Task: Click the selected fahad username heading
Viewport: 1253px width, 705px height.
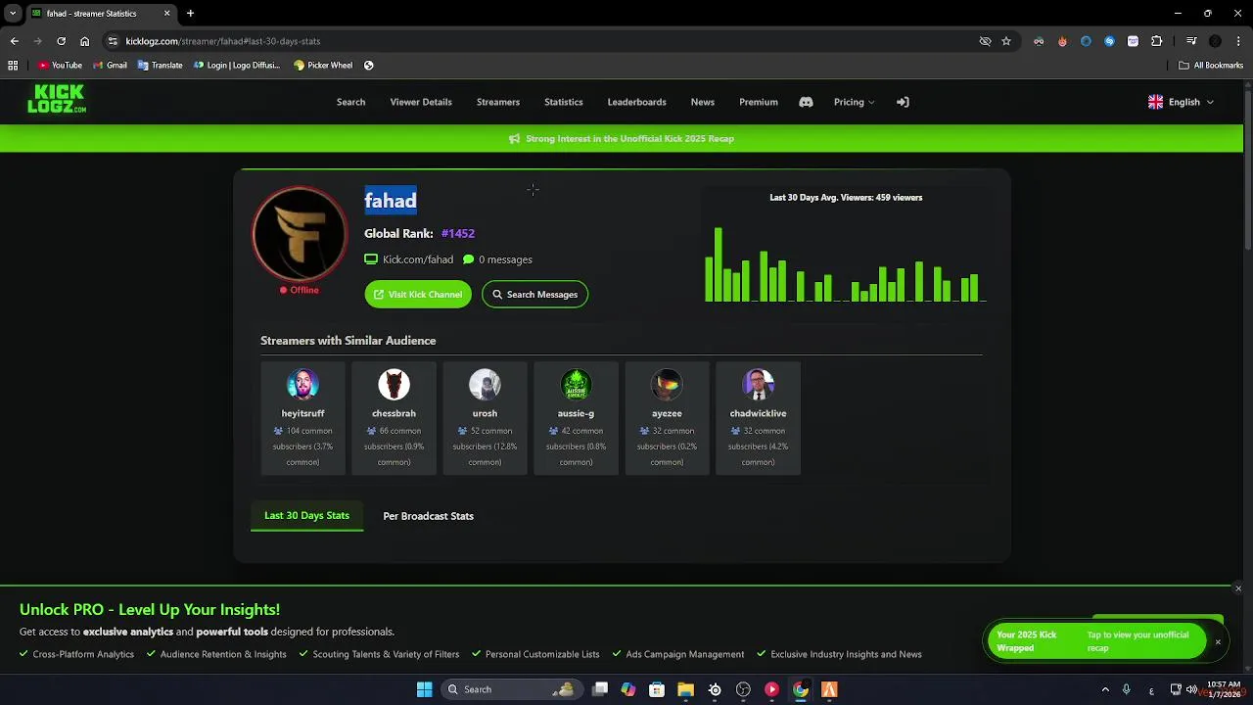Action: coord(391,201)
